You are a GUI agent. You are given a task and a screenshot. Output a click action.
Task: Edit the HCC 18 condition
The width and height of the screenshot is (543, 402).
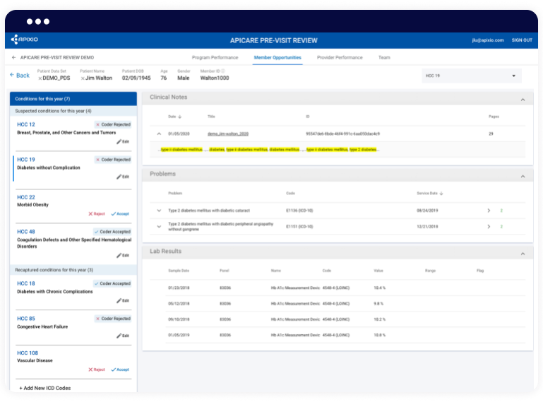coord(123,300)
